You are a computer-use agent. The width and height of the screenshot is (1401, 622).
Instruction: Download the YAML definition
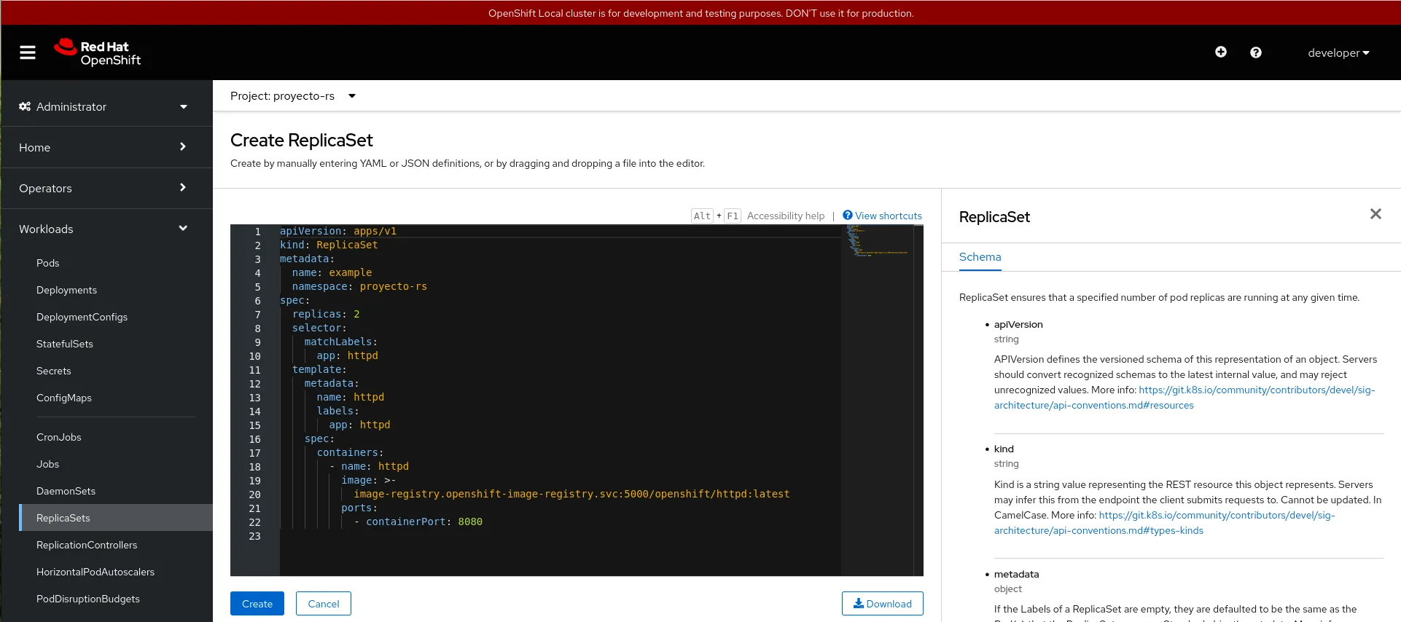click(882, 604)
